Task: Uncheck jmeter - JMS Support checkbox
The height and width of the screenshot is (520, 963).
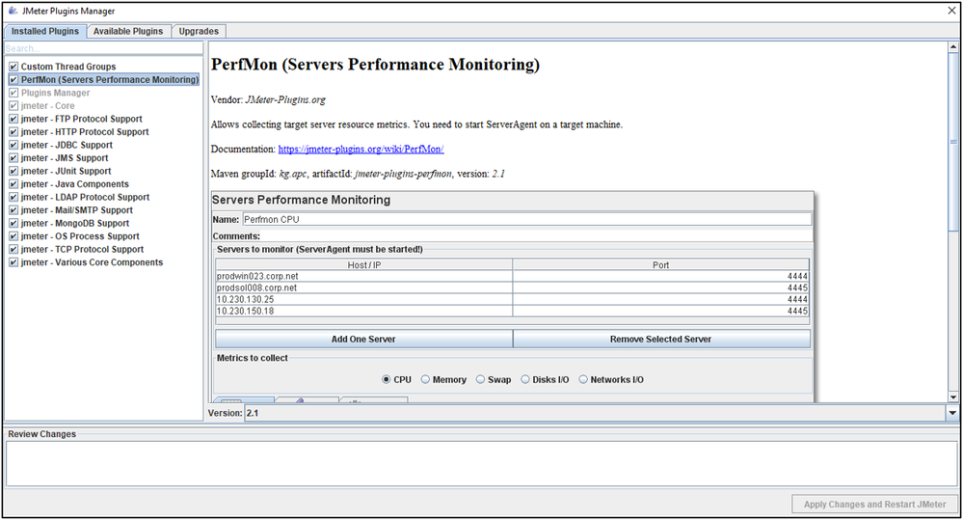Action: [13, 158]
